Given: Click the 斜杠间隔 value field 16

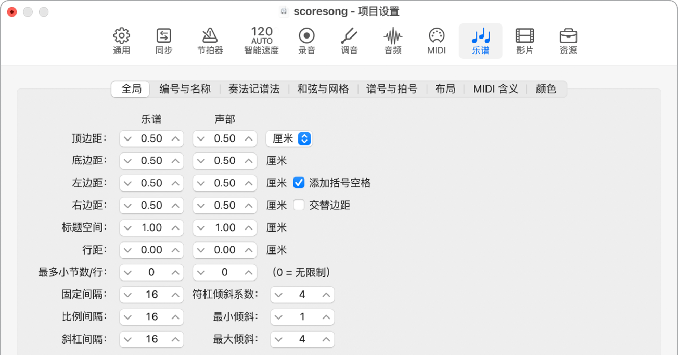Looking at the screenshot, I should pos(151,339).
